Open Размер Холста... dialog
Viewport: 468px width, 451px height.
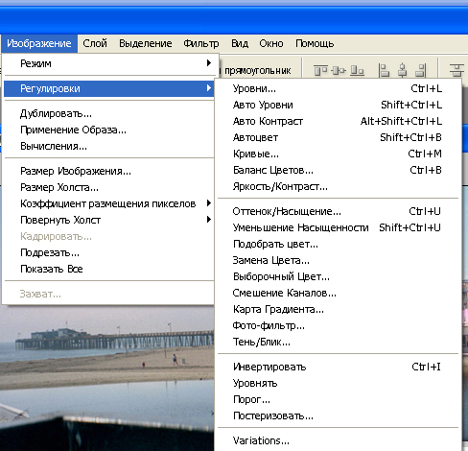(x=108, y=187)
